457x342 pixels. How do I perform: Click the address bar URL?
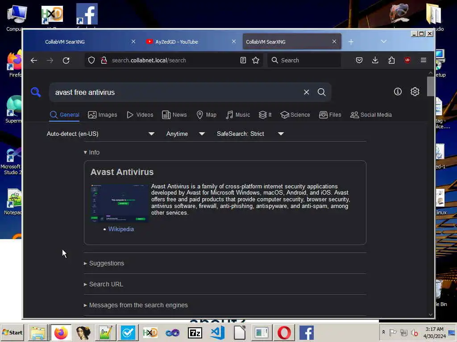(x=149, y=60)
